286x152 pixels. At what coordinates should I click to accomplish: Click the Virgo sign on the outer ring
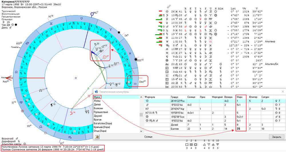21,102
